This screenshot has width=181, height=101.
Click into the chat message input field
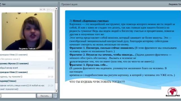[18, 96]
